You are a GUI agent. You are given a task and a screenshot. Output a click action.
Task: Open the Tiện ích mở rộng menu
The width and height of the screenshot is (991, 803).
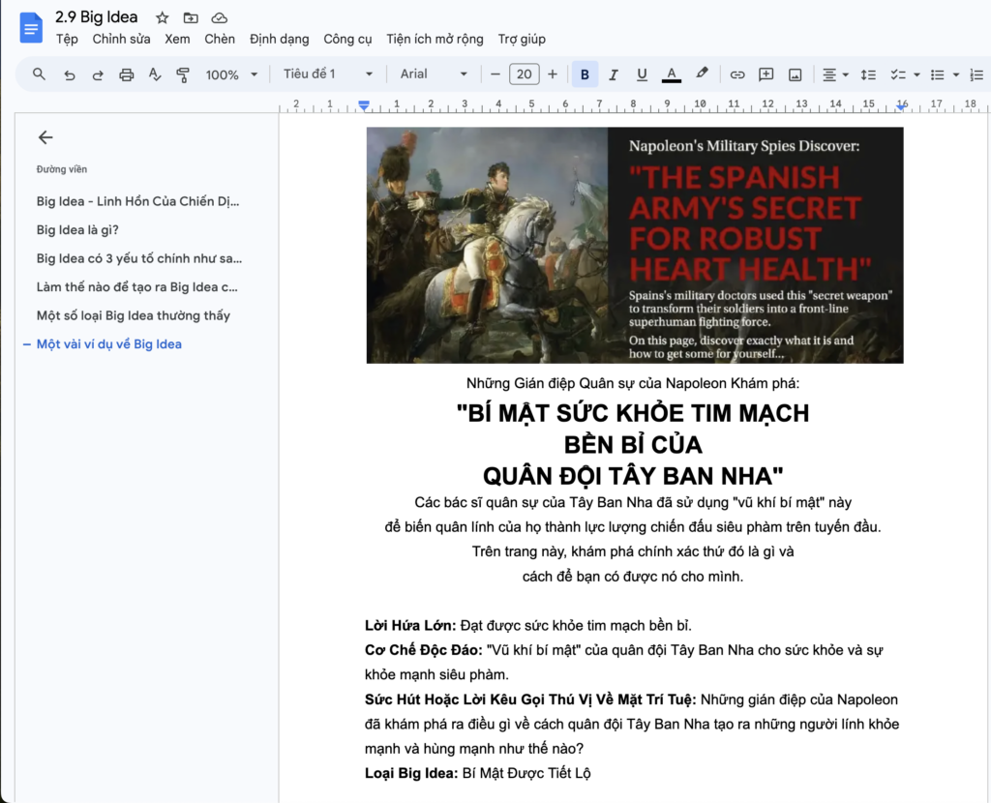(435, 39)
